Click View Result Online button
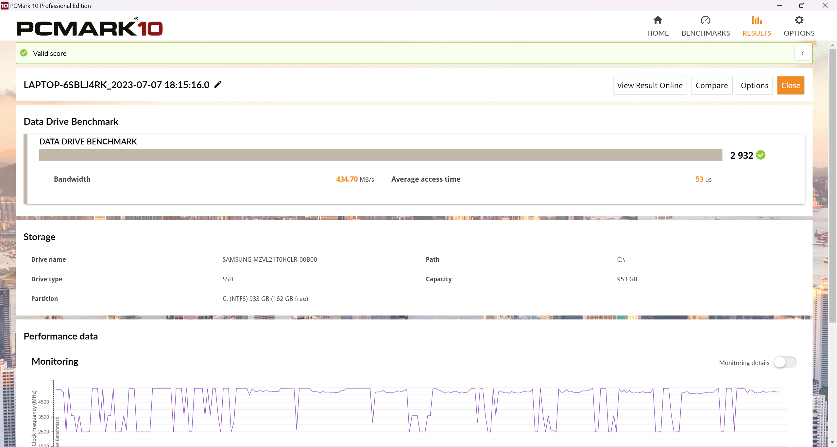The height and width of the screenshot is (447, 837). point(650,85)
